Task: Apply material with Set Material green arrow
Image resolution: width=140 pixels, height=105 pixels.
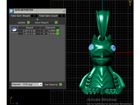Action: 61,85
